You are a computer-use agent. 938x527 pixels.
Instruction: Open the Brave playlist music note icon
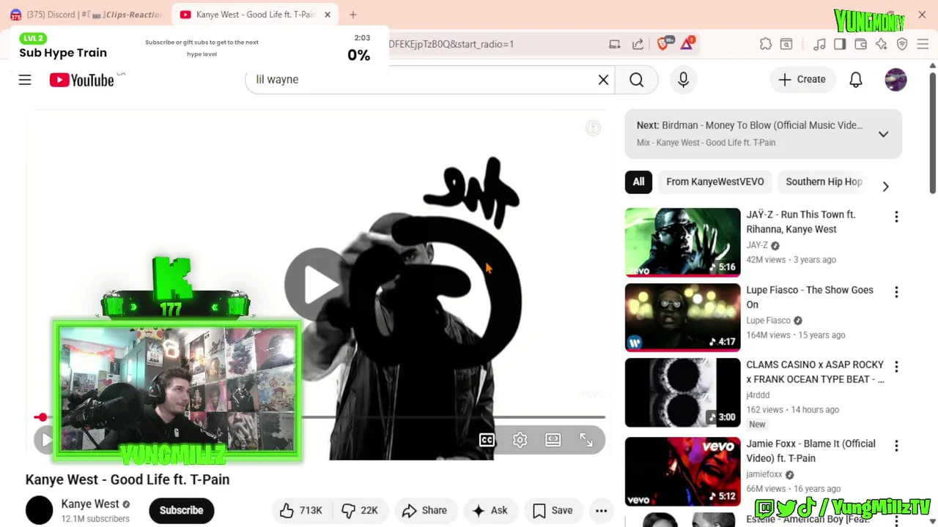click(819, 44)
